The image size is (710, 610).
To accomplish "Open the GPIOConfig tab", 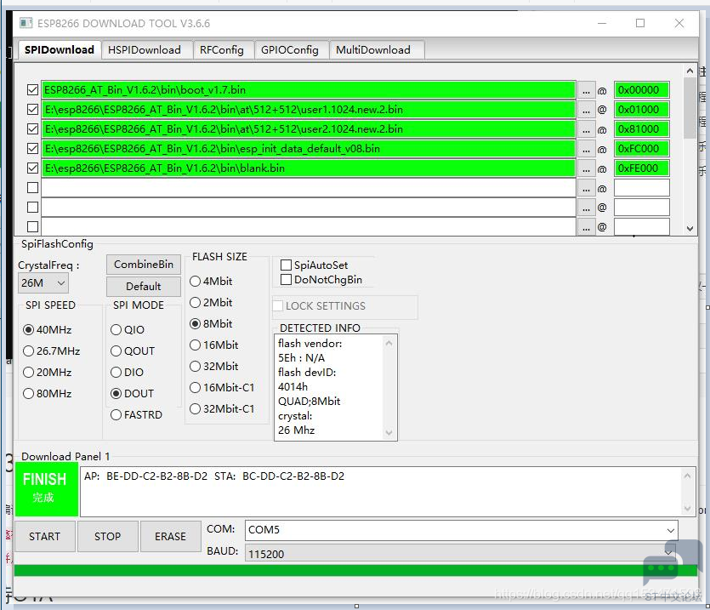I will tap(290, 50).
